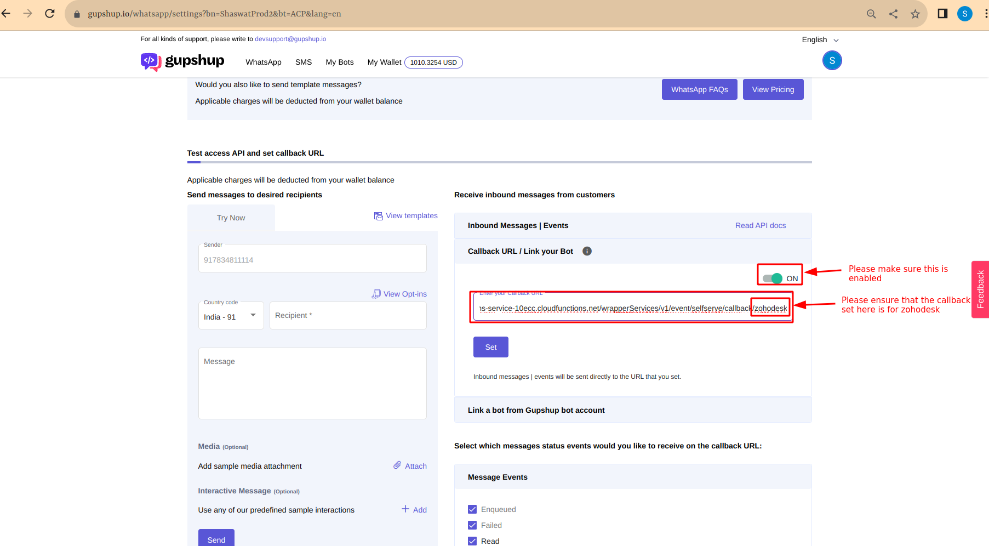989x546 pixels.
Task: Click the Set callback URL button
Action: click(491, 347)
